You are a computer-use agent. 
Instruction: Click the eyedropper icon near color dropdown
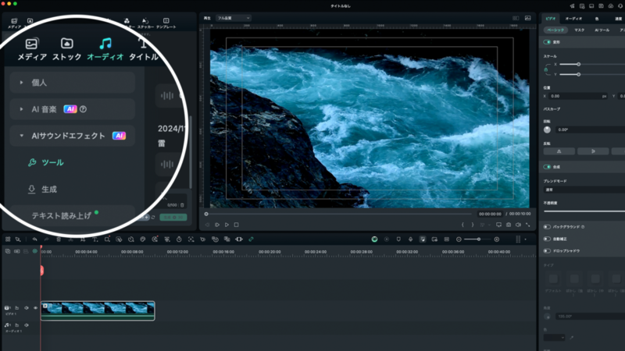point(572,338)
